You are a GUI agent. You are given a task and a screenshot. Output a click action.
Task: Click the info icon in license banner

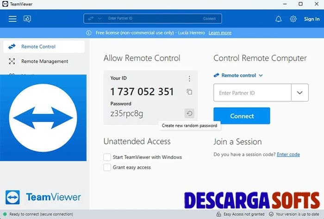click(x=89, y=33)
